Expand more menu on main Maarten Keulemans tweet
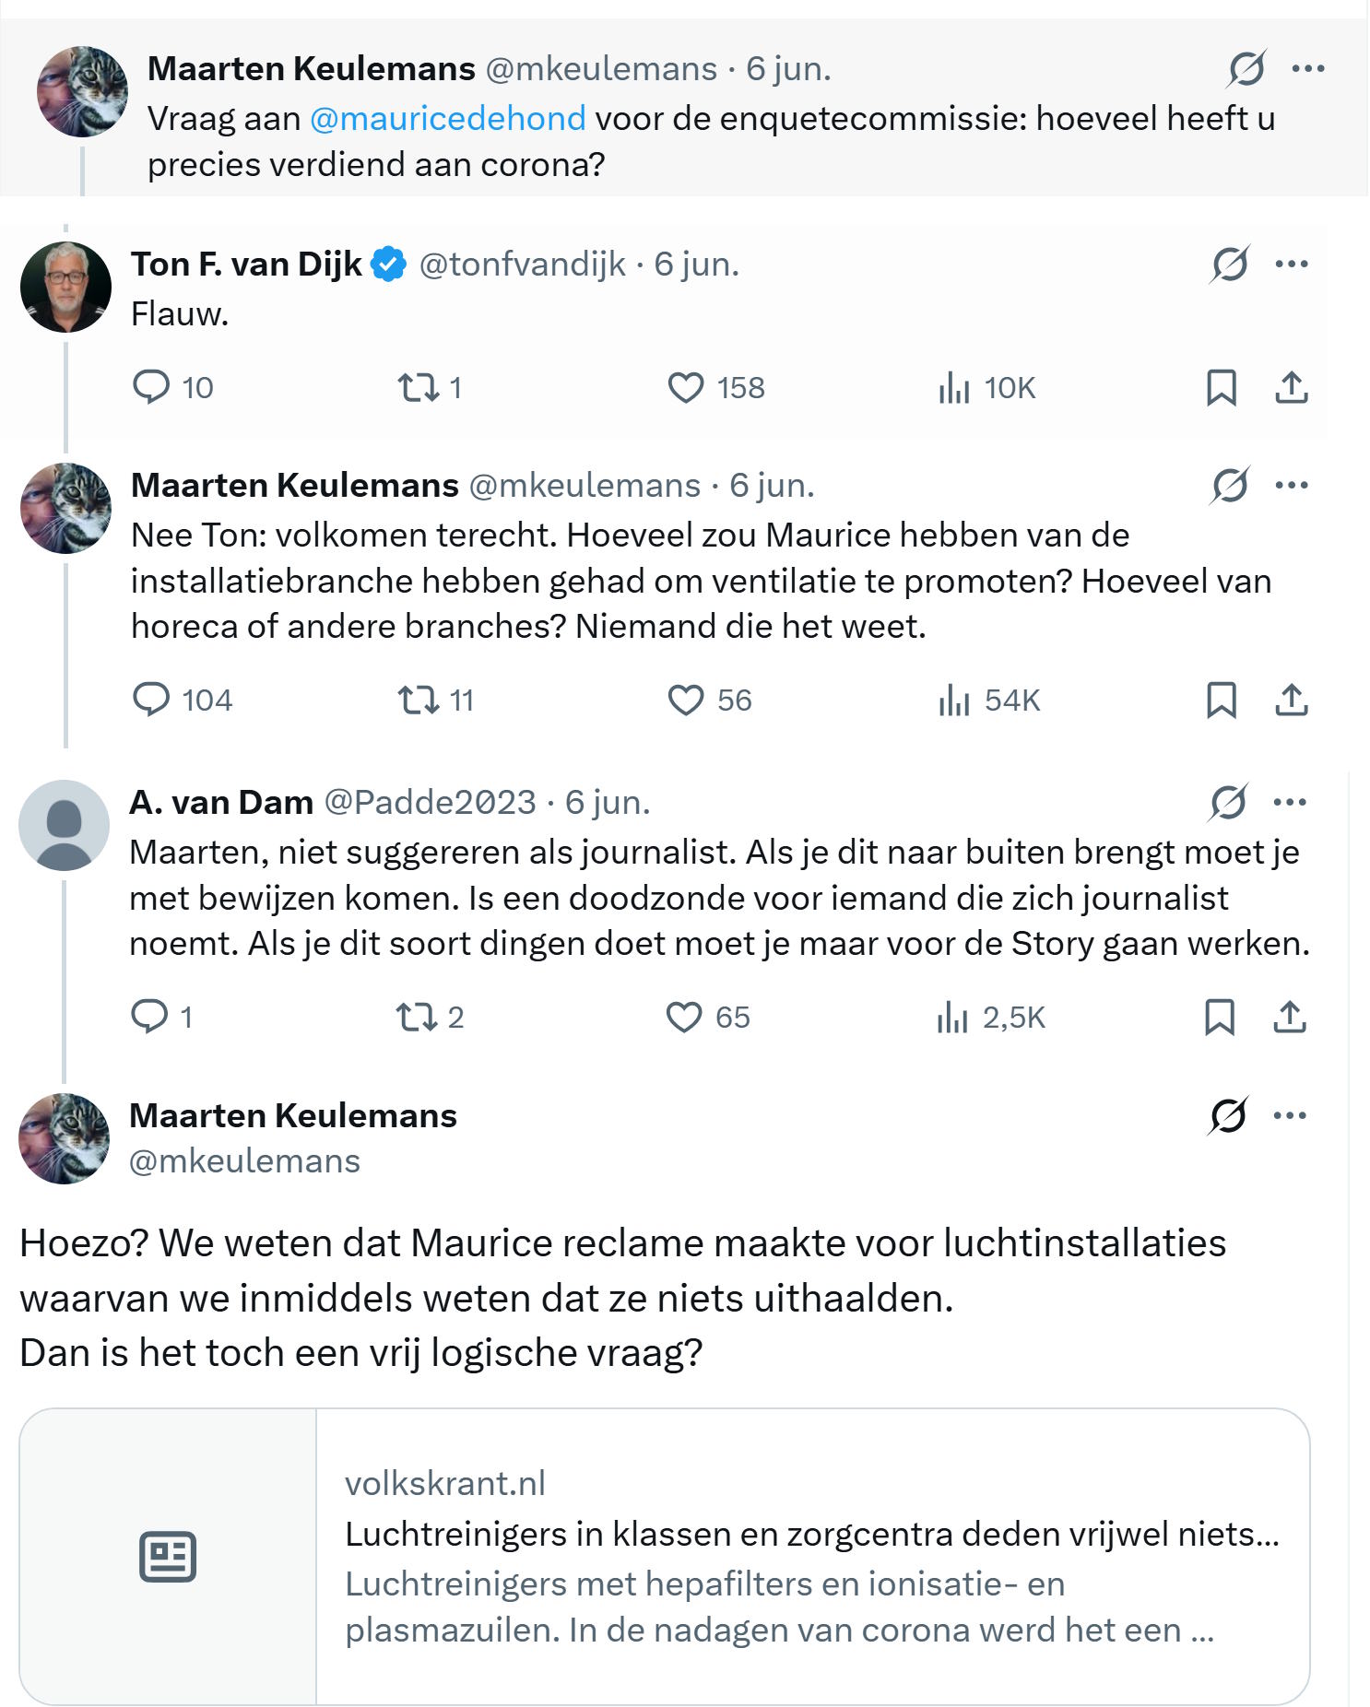 [1290, 1115]
